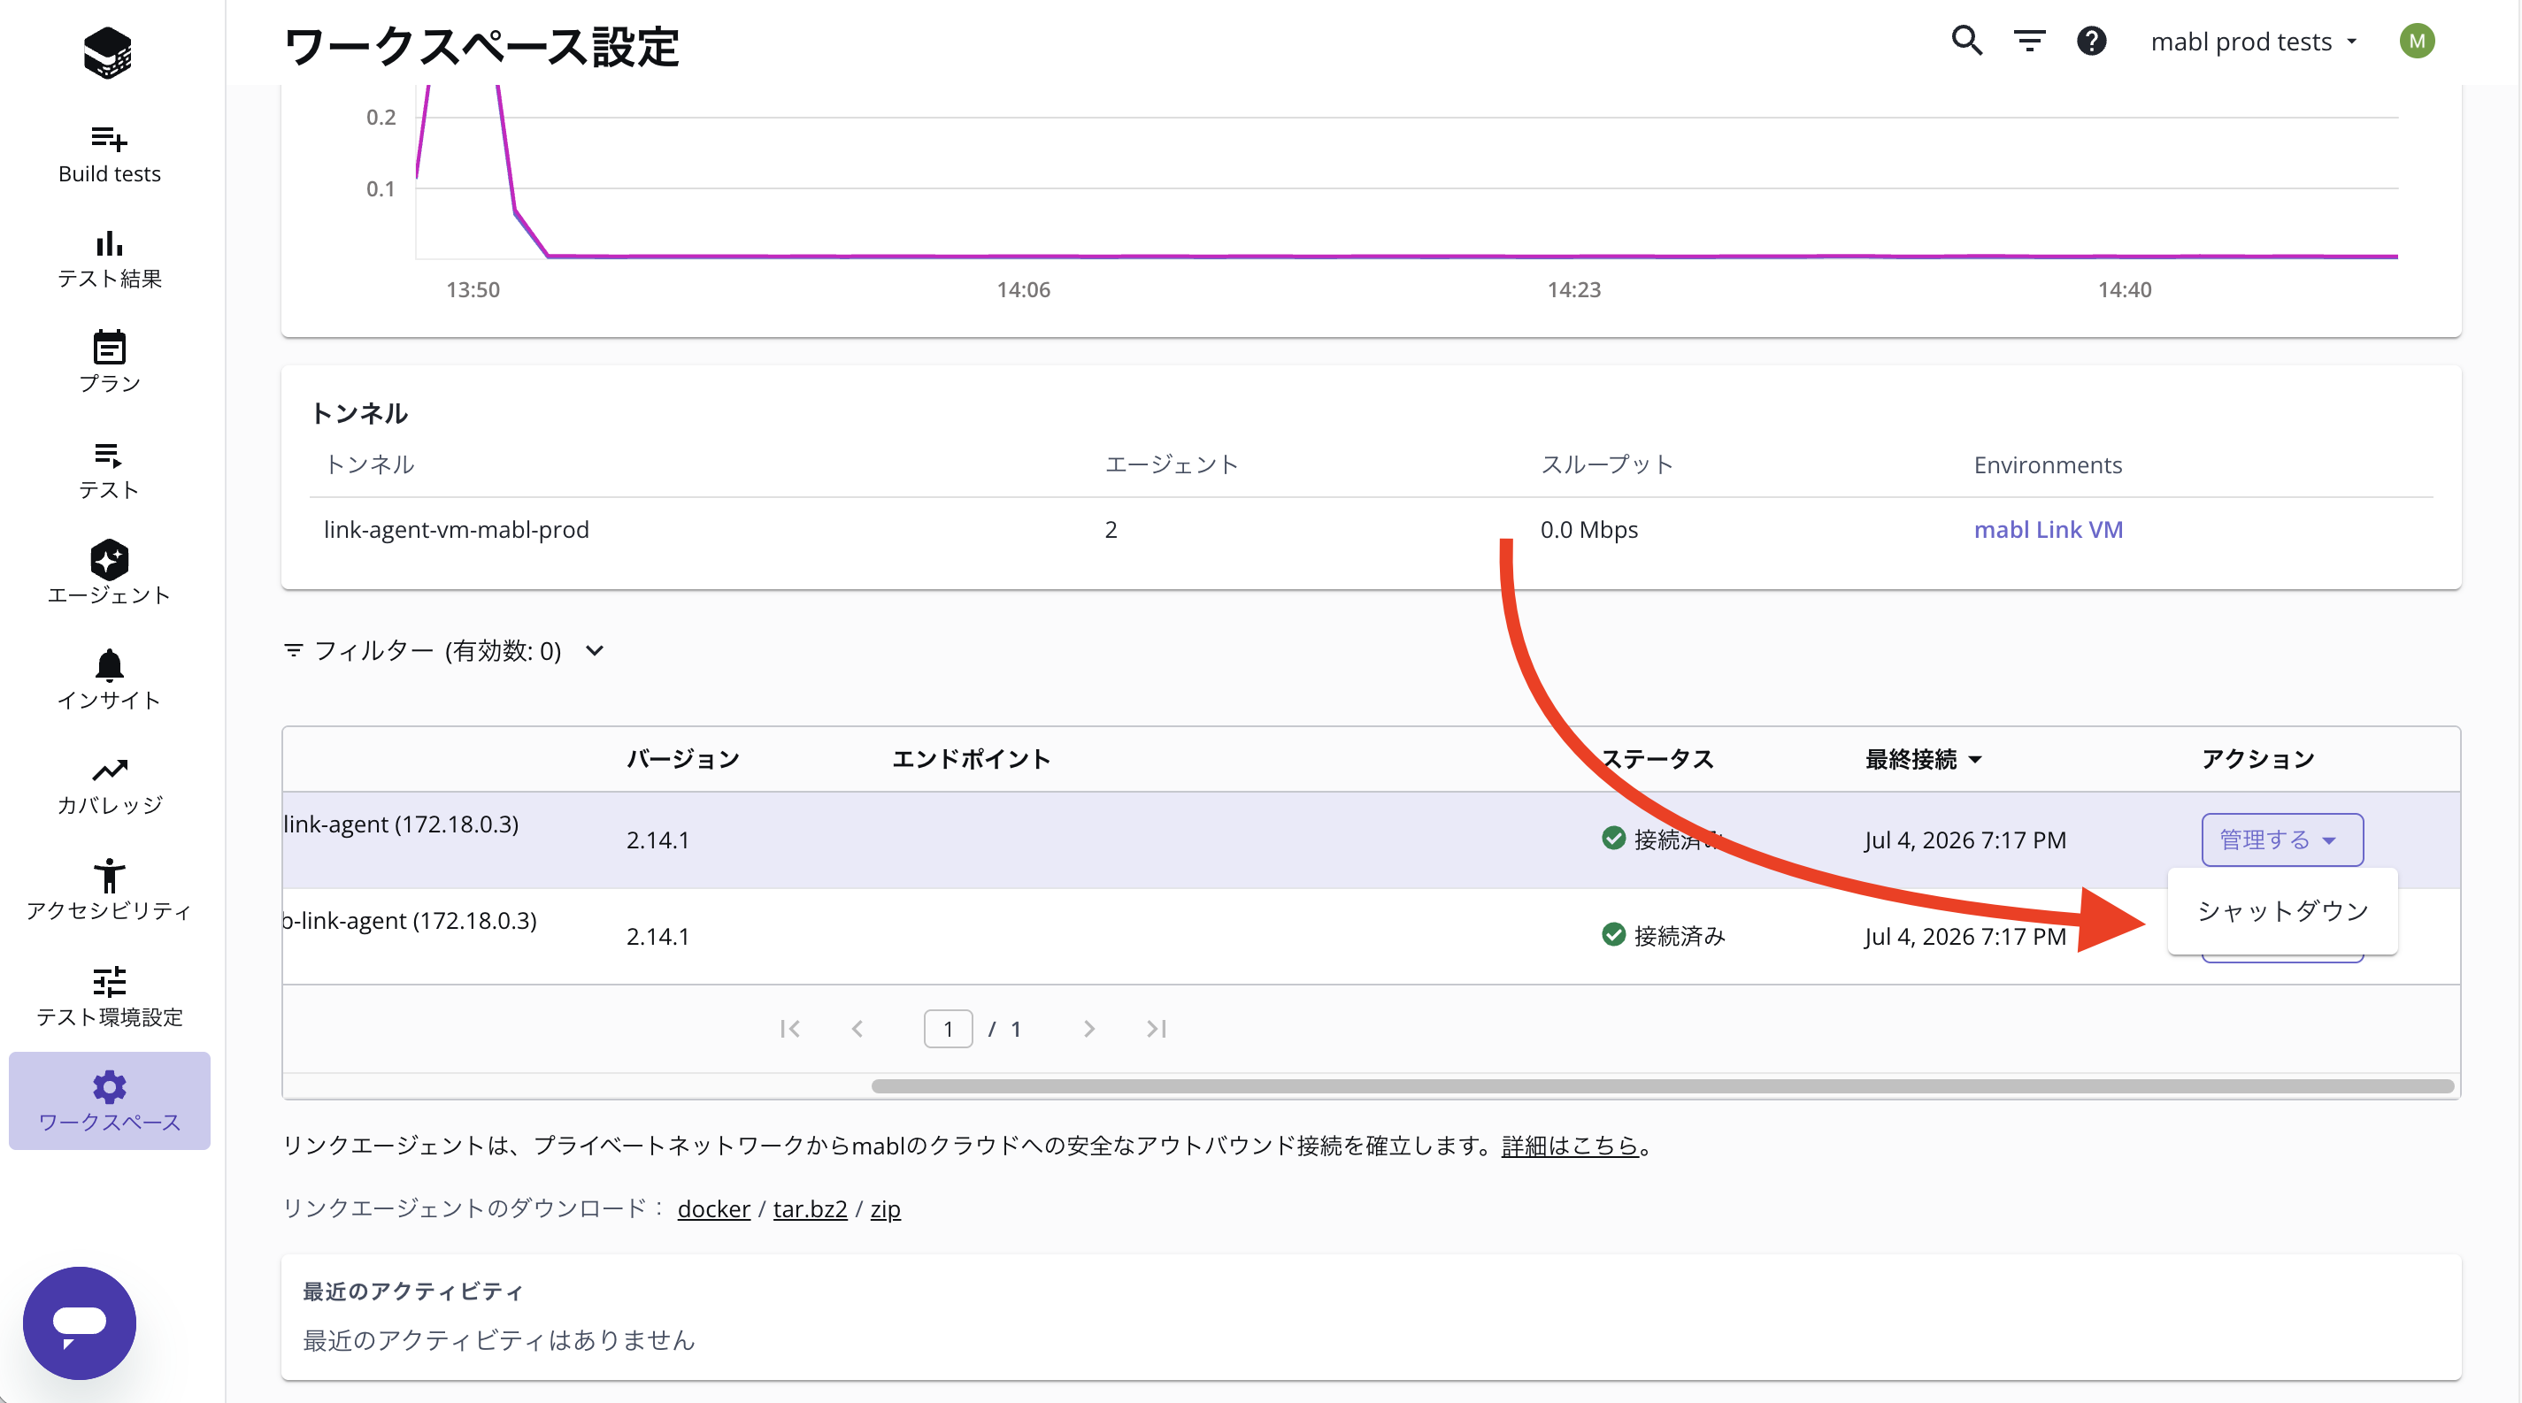Open mabl prod tests workspace dropdown

click(x=2253, y=41)
